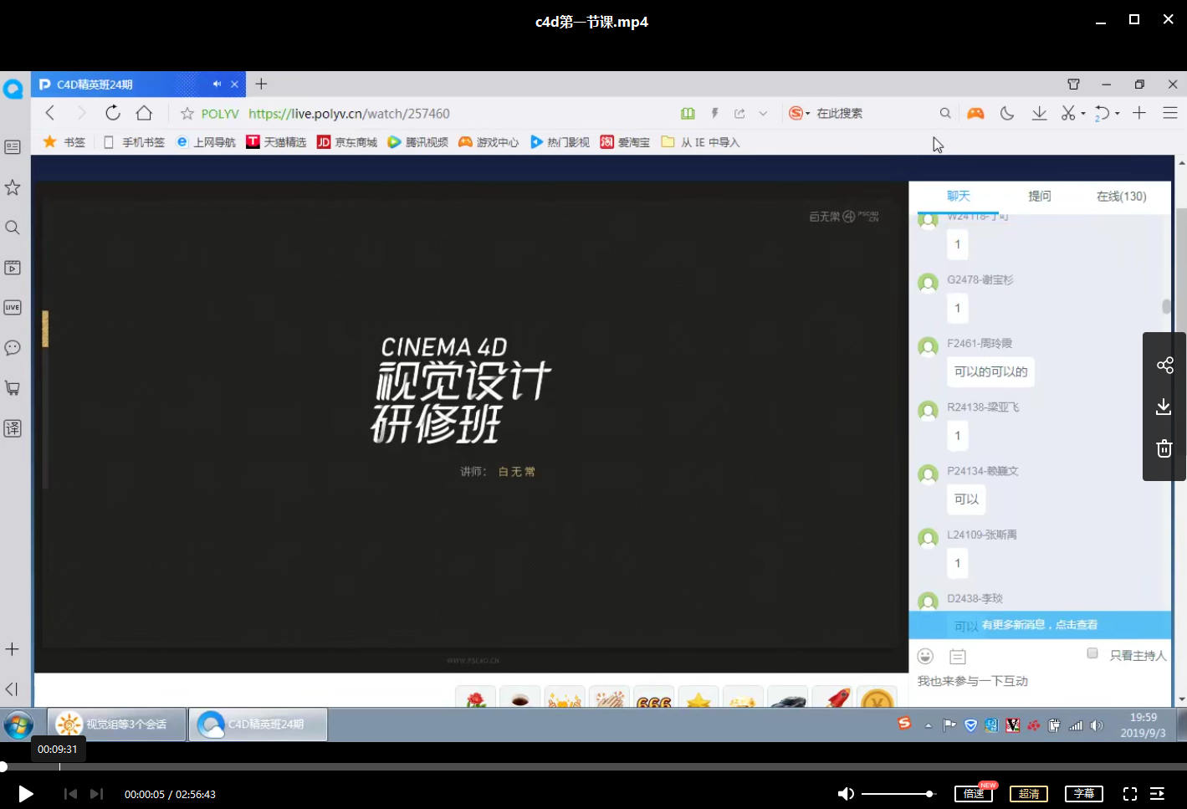Click the download icon on the side panel
1187x809 pixels.
point(1164,407)
